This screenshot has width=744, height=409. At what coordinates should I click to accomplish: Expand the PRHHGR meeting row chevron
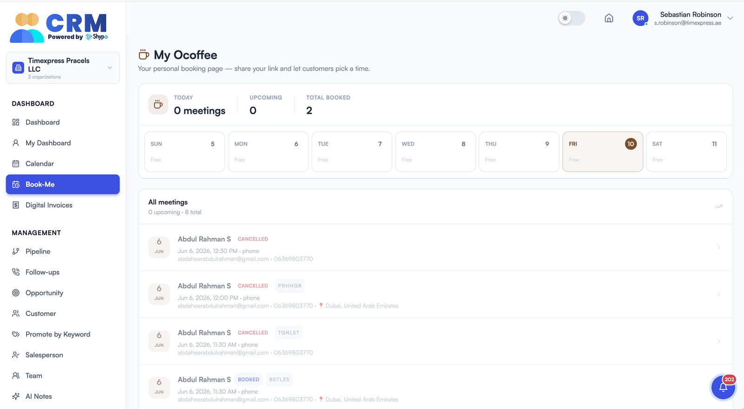tap(718, 295)
